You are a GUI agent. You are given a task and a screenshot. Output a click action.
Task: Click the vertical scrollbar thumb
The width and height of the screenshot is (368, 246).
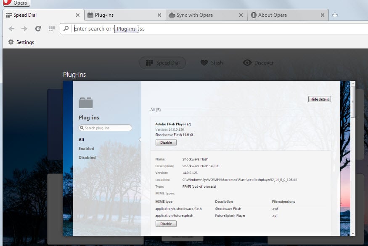(x=353, y=102)
